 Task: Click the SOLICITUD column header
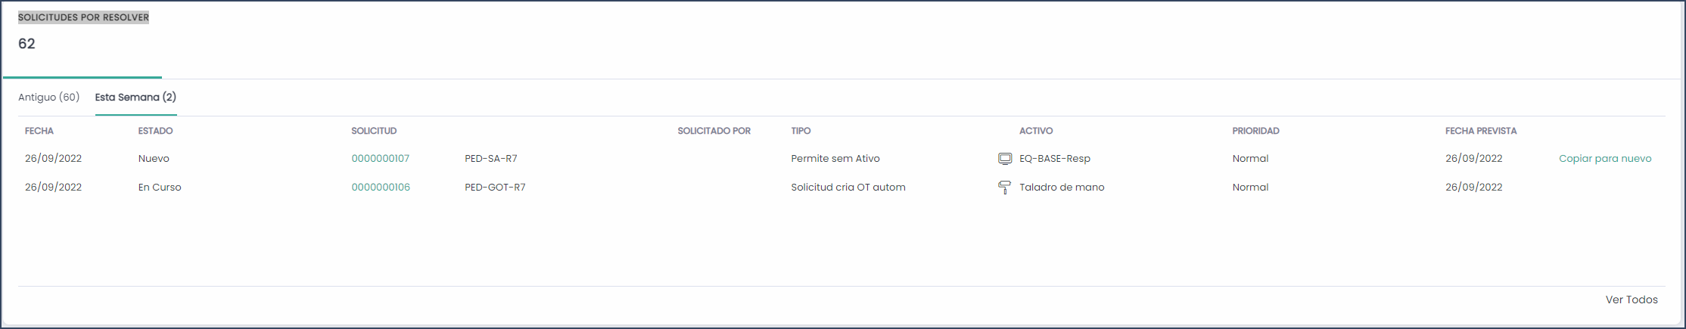(374, 131)
